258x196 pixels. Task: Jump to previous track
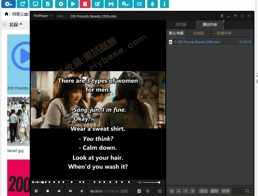59,191
